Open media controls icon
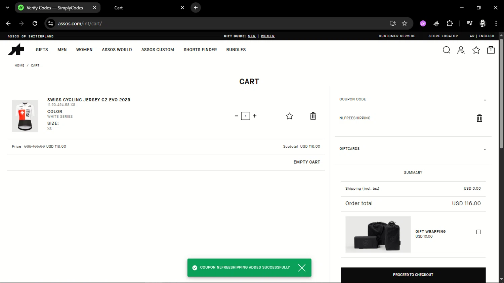 point(469,23)
